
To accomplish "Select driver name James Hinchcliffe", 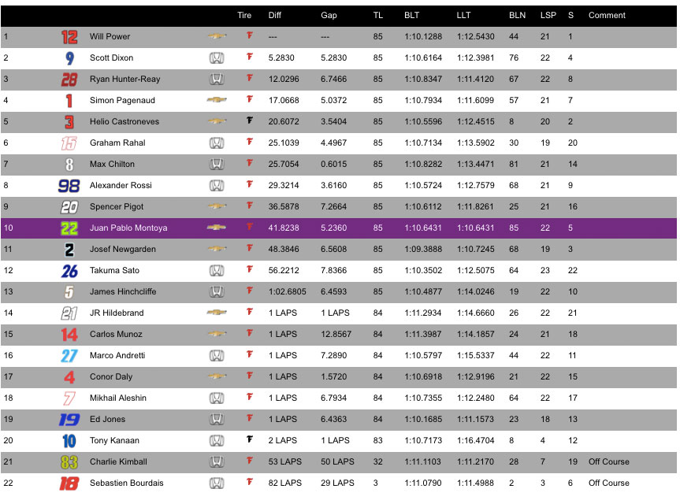I will pos(123,291).
